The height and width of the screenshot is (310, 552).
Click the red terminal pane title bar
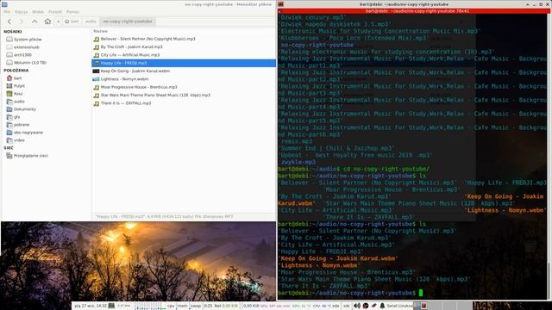[414, 11]
